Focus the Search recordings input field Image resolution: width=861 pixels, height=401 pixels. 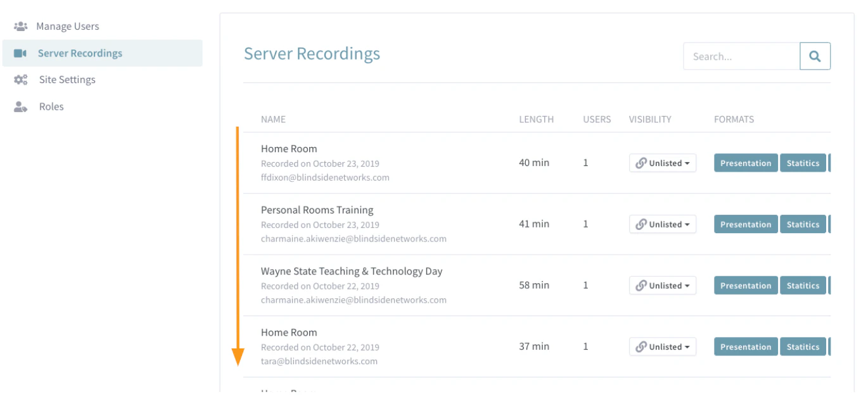click(741, 56)
